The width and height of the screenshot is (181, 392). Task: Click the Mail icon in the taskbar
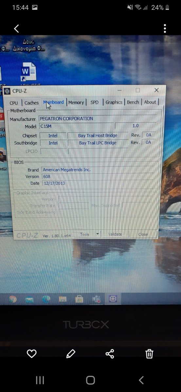click(29, 299)
